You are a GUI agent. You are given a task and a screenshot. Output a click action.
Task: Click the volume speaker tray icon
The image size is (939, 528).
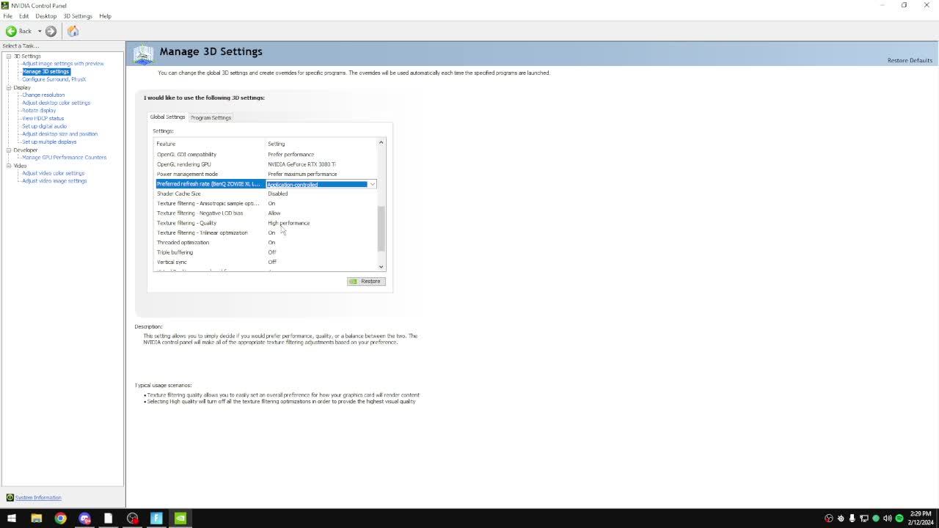click(x=888, y=518)
